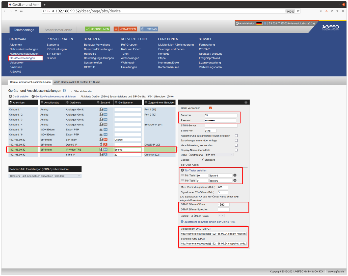Open ASIP-Geräte (AGFEO-System-IP) Suche tab

(x=77, y=82)
